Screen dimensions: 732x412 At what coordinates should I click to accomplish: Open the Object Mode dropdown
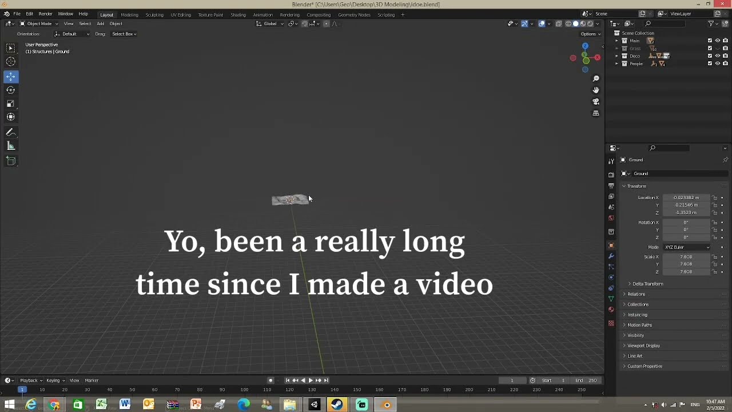click(39, 23)
